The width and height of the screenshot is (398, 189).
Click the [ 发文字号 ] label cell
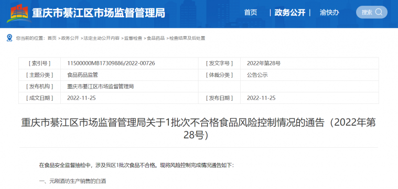click(x=219, y=63)
